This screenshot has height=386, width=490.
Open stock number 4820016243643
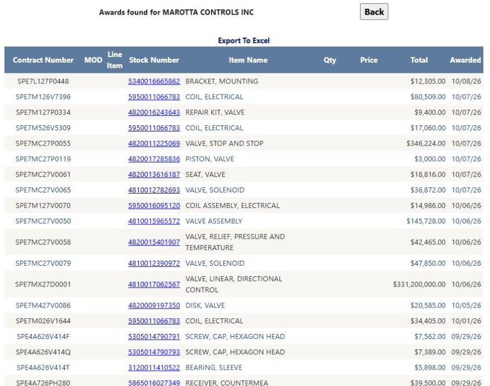(x=154, y=112)
